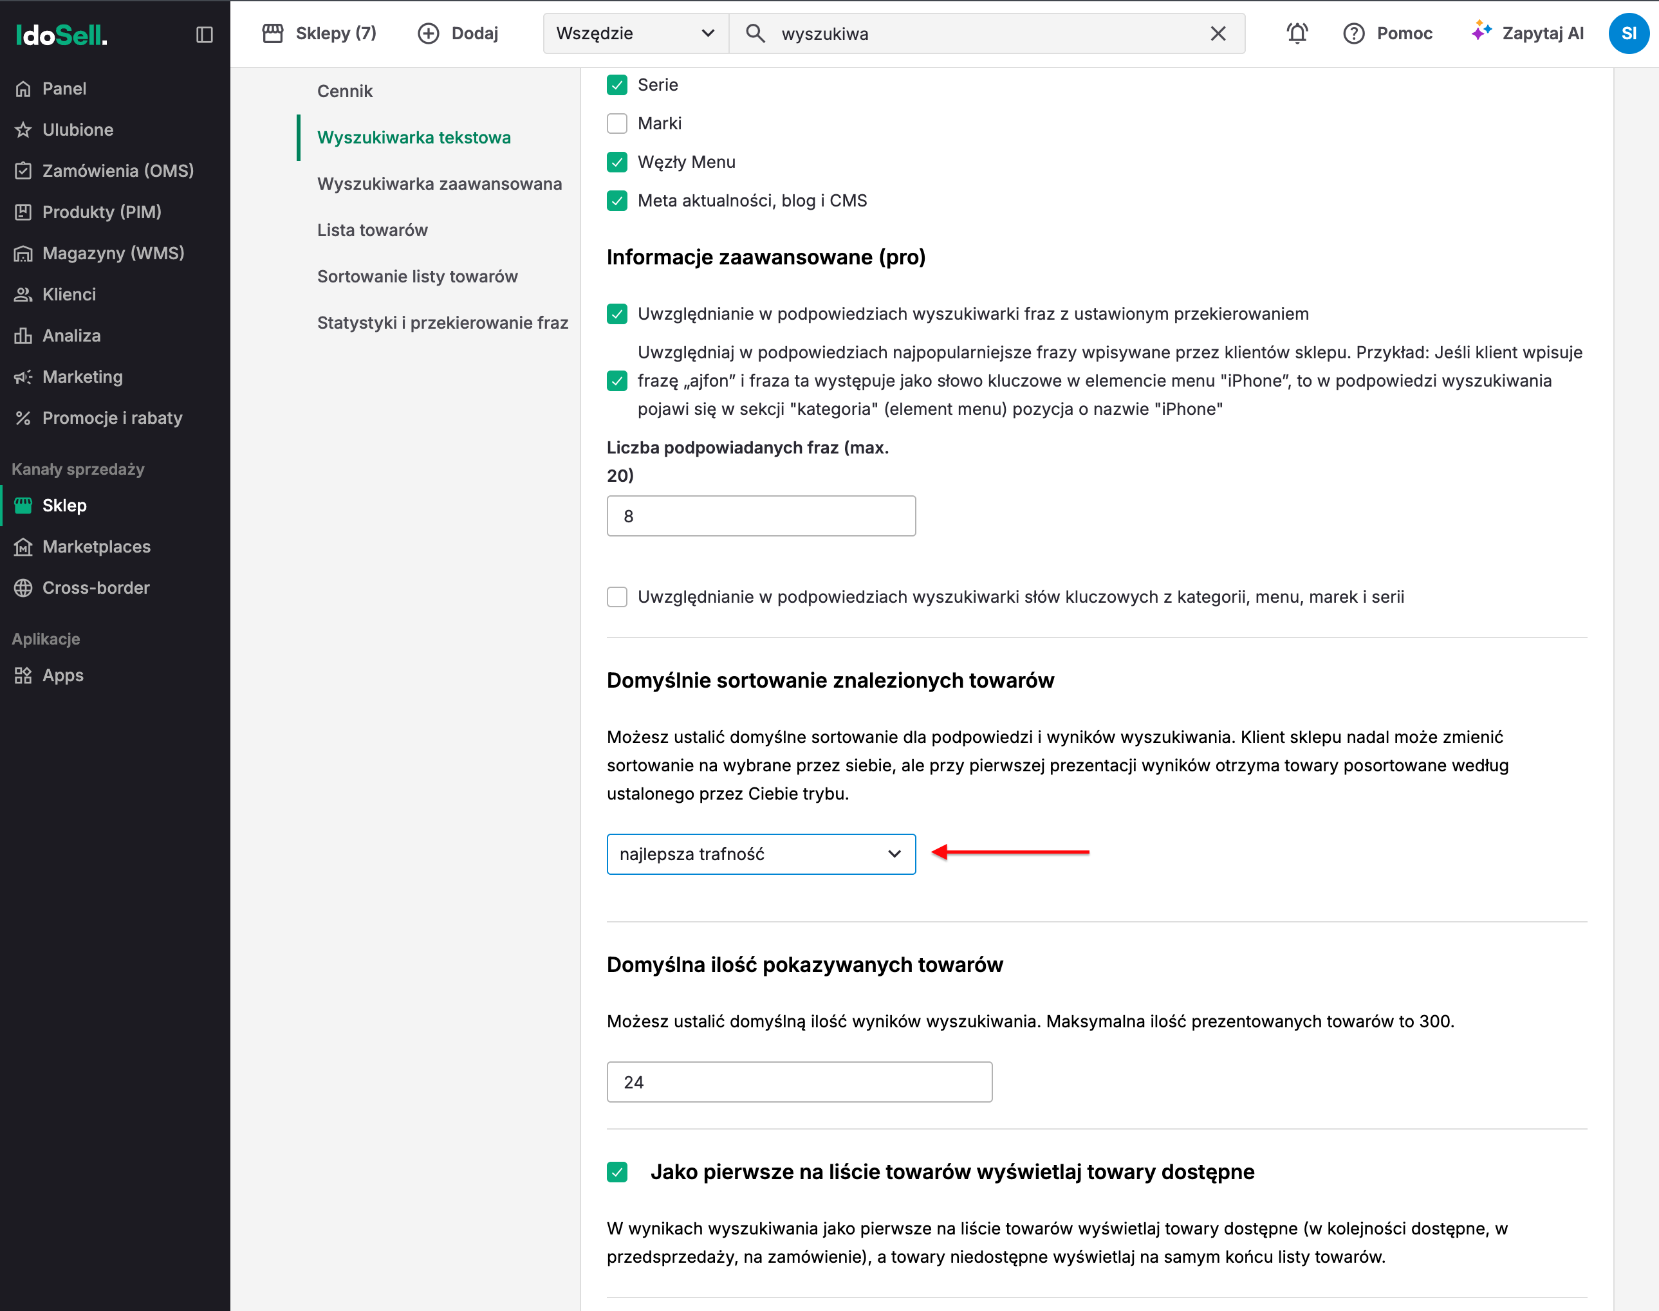Image resolution: width=1659 pixels, height=1311 pixels.
Task: Open the Wszędzie search scope dropdown
Action: click(x=636, y=34)
